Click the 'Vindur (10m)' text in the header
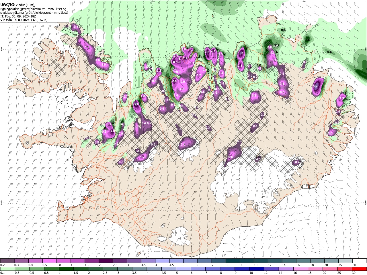The width and height of the screenshot is (367, 275). point(25,5)
